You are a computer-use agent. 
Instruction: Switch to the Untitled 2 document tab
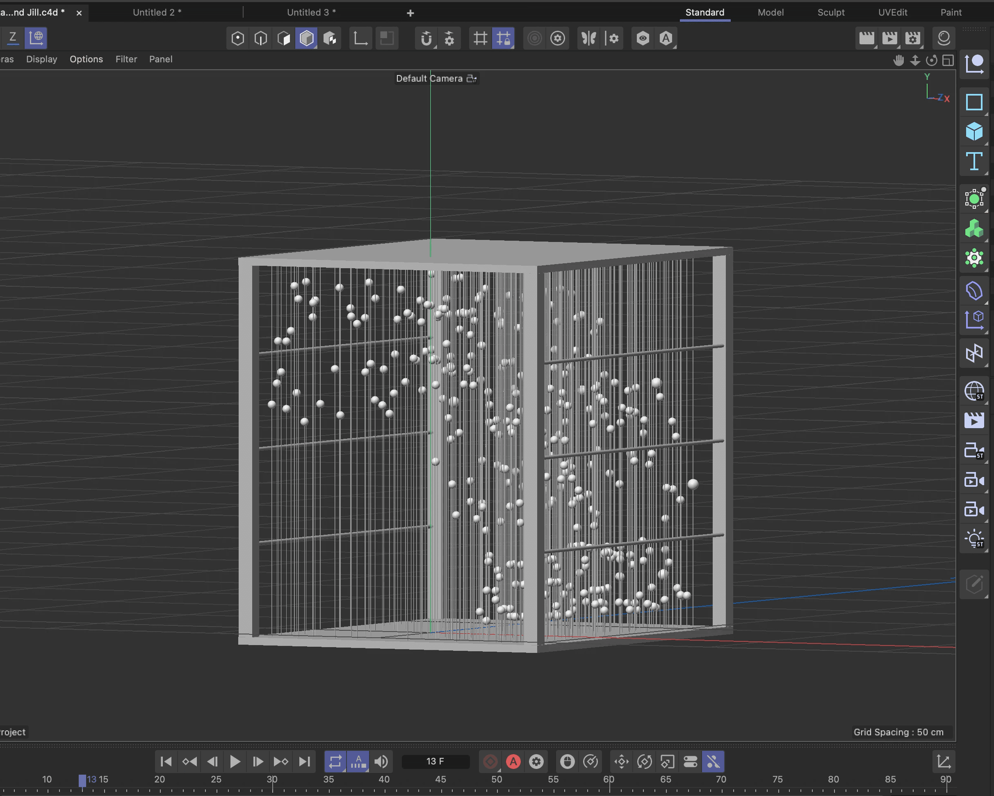coord(157,12)
